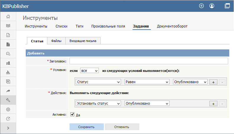Click the clock icon in sidebar

[8, 119]
